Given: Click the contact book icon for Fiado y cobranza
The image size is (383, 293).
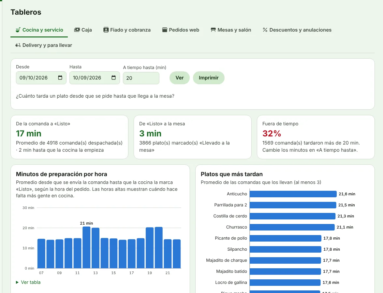Looking at the screenshot, I should [x=106, y=30].
